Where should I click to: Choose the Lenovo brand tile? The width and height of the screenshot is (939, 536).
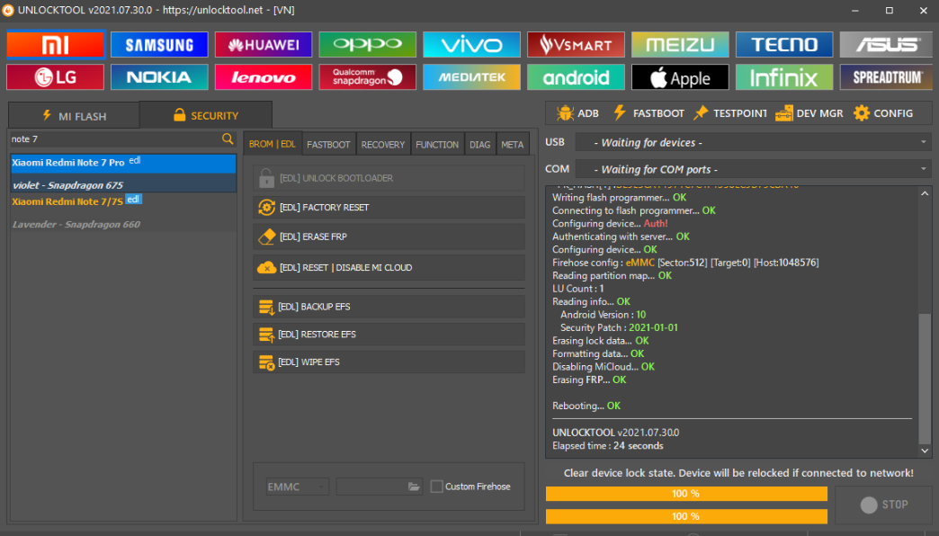click(x=264, y=77)
